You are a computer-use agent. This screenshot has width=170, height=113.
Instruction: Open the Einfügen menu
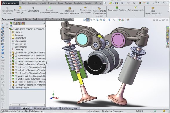pos(52,3)
